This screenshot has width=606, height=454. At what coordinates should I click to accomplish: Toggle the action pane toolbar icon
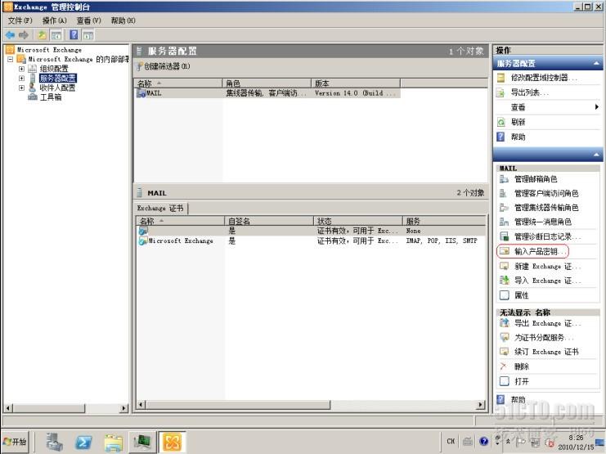click(x=88, y=35)
